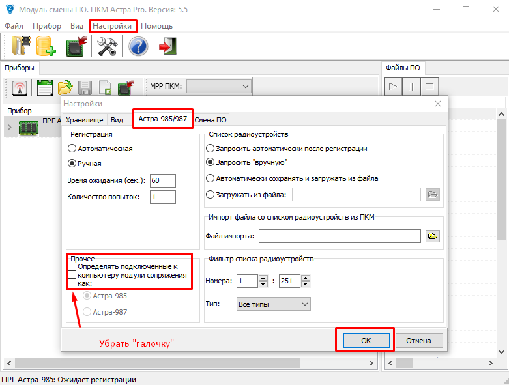The width and height of the screenshot is (509, 385).
Task: Open the Тип dropdown showing Все типы
Action: [274, 304]
